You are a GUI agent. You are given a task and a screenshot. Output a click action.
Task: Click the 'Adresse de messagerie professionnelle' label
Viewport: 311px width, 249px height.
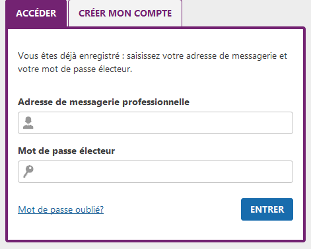(104, 102)
